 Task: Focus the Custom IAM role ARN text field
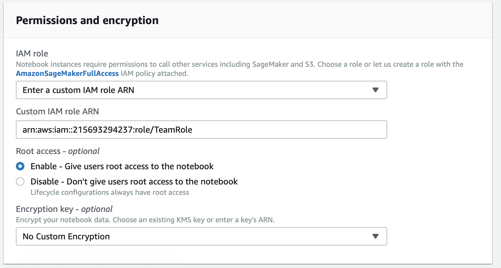click(x=201, y=130)
